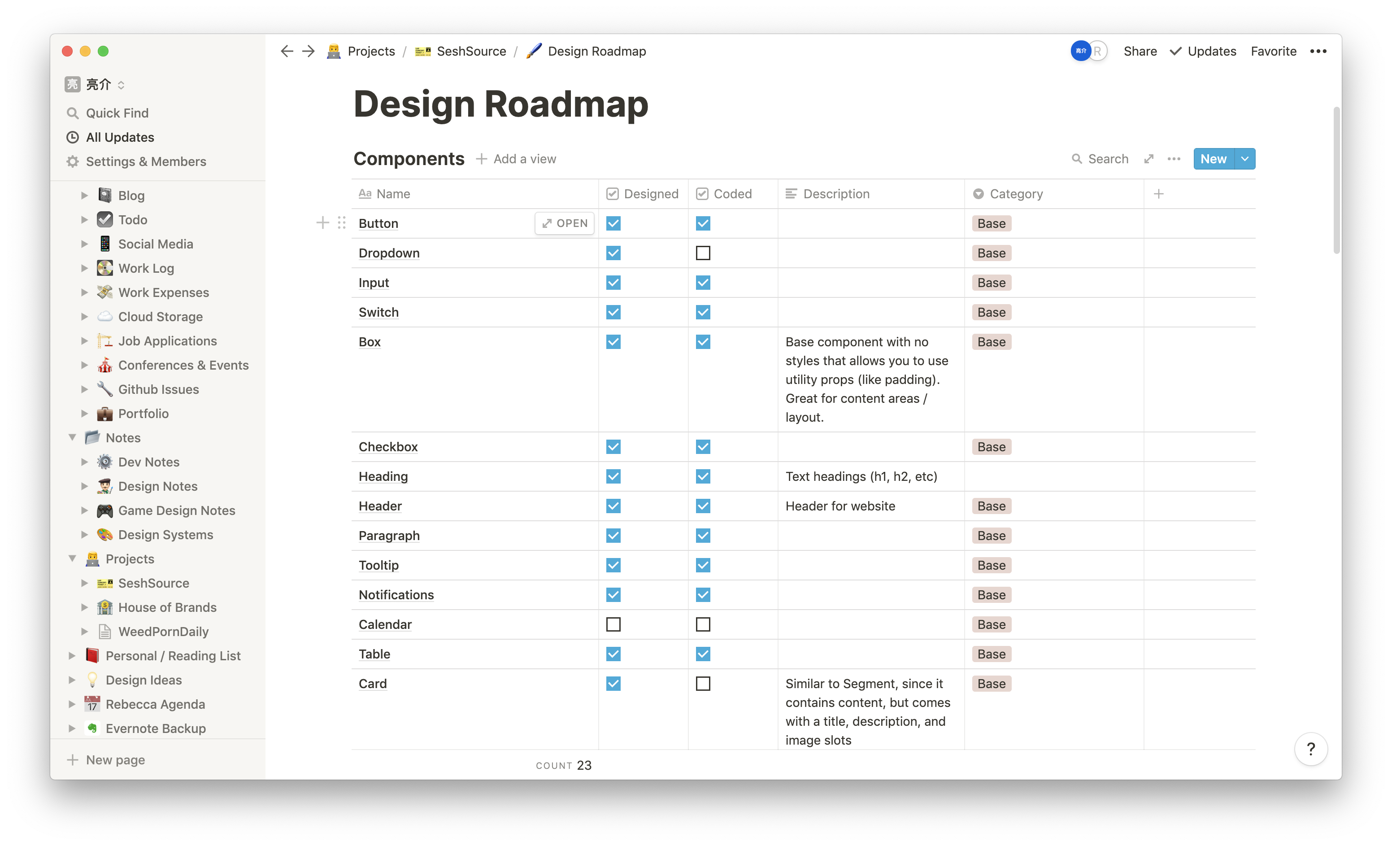
Task: Uncheck the Coded checkbox for Table
Action: coord(703,654)
